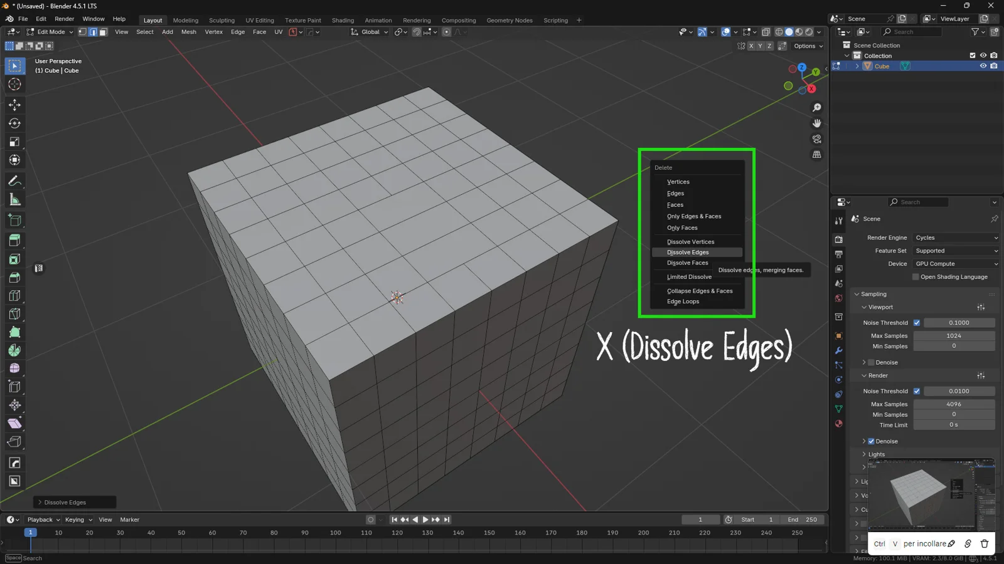Play the animation forward
Viewport: 1004px width, 564px height.
[425, 520]
